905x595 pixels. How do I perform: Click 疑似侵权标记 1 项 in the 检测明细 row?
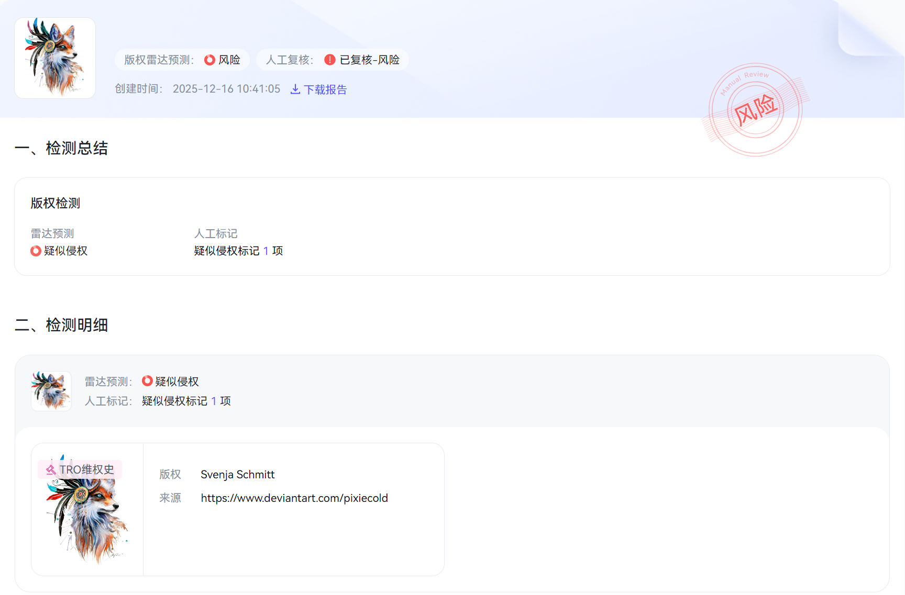pos(186,401)
